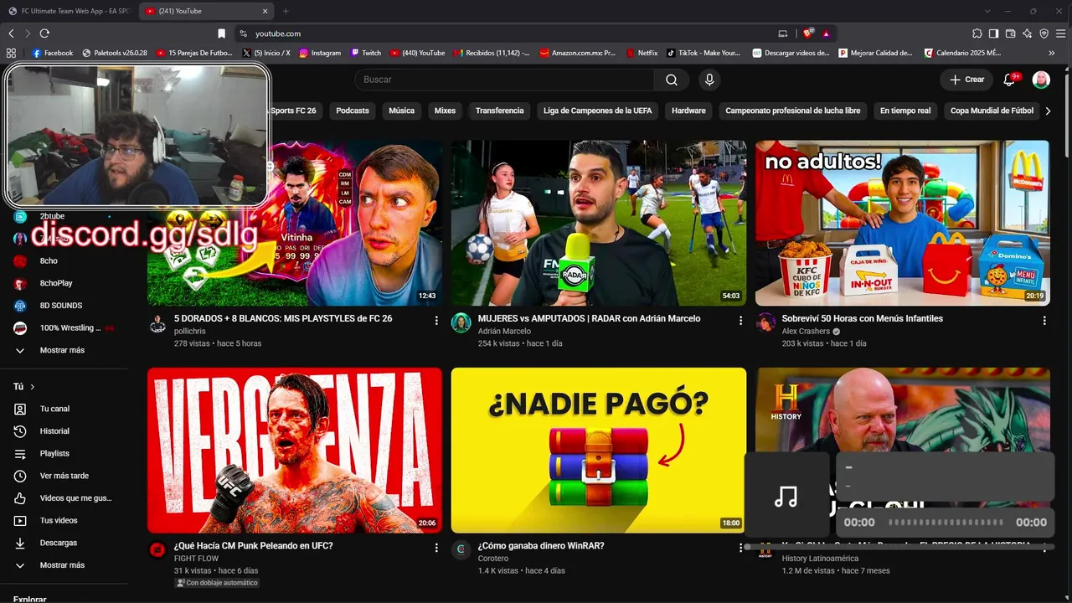Open the Brave Shields lion icon
The height and width of the screenshot is (603, 1072).
[808, 33]
